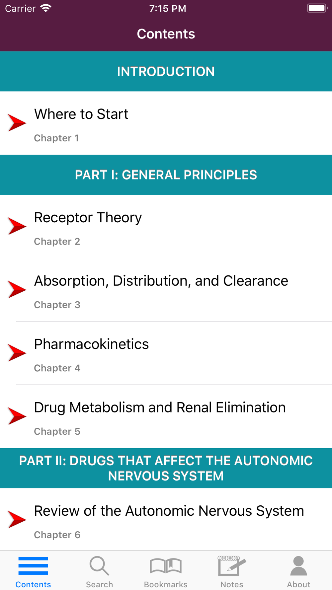
Task: Tap red arrow beside Receptor Theory
Action: click(17, 226)
